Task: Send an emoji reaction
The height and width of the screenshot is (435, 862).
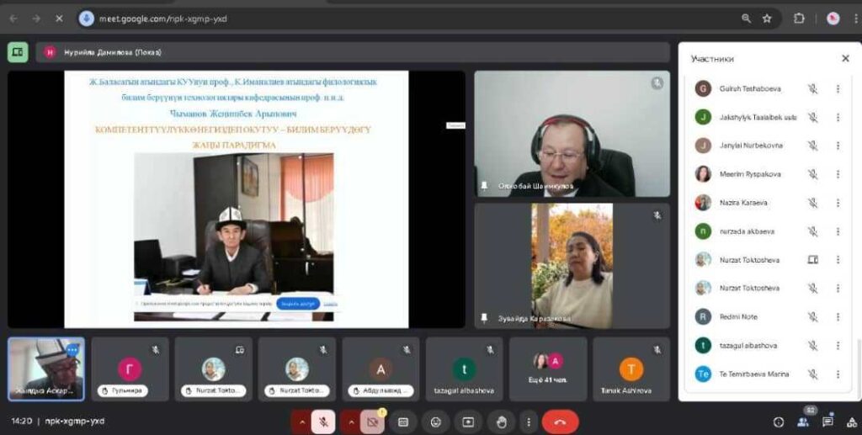Action: [x=436, y=422]
